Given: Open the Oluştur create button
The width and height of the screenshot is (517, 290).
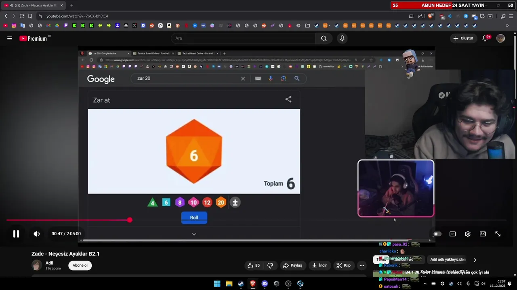Looking at the screenshot, I should 463,38.
